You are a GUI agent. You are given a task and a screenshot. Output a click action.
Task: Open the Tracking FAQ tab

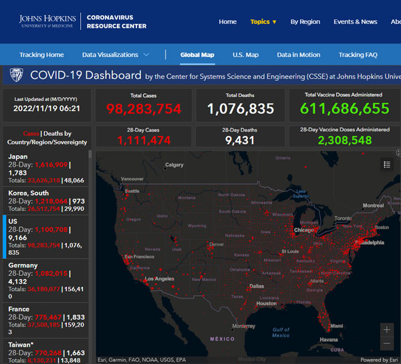[x=358, y=55]
